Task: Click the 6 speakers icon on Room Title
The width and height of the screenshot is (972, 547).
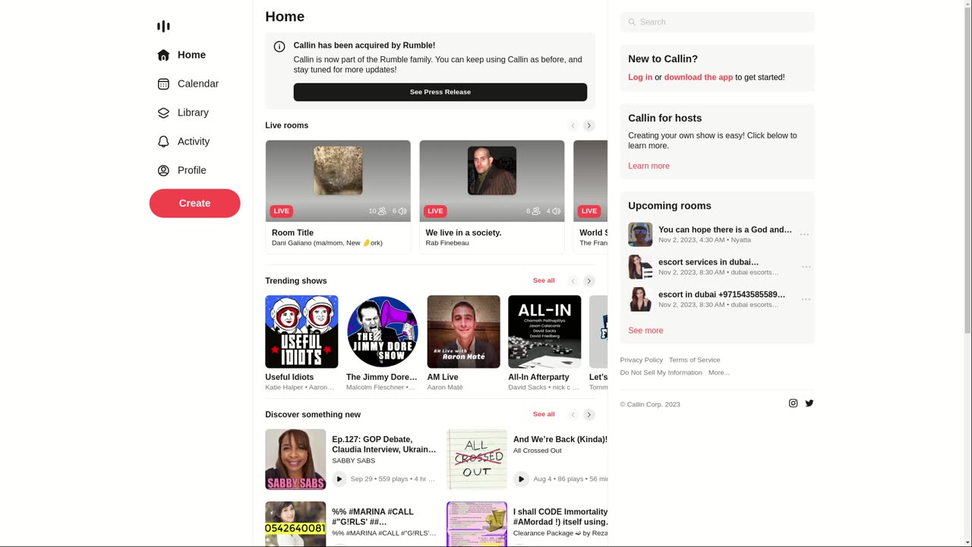Action: pos(402,211)
